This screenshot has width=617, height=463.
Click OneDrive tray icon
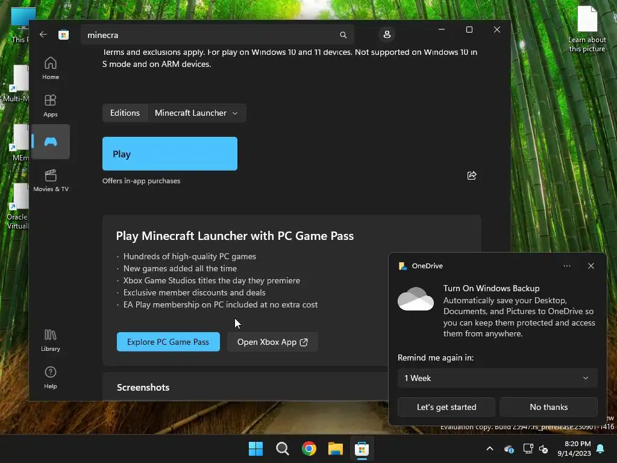(509, 449)
